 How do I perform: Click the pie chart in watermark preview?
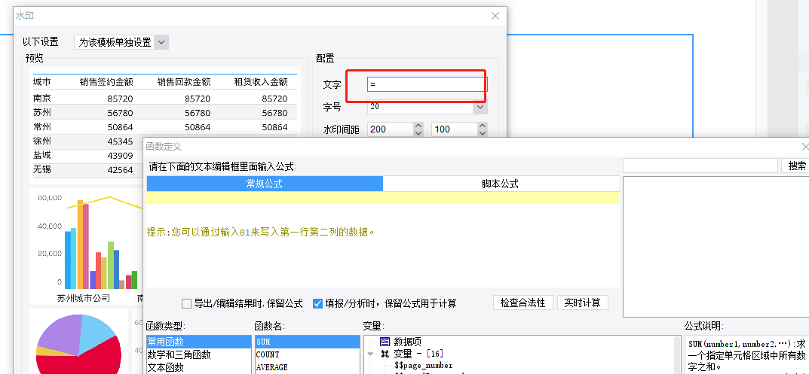coord(78,344)
